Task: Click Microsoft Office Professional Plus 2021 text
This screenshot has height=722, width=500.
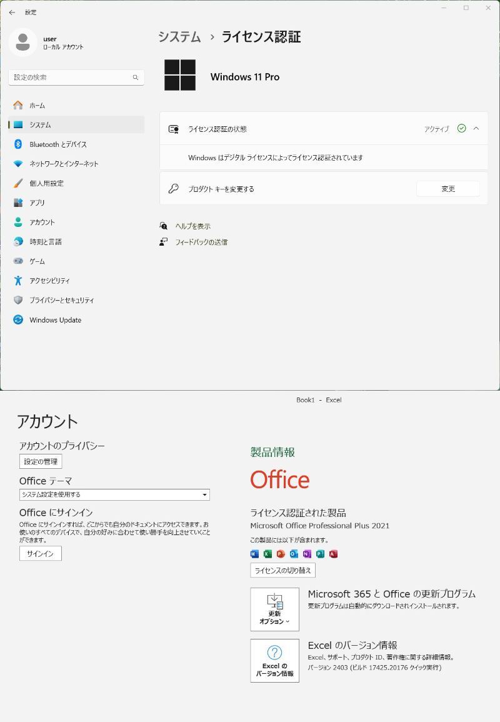Action: [x=319, y=525]
